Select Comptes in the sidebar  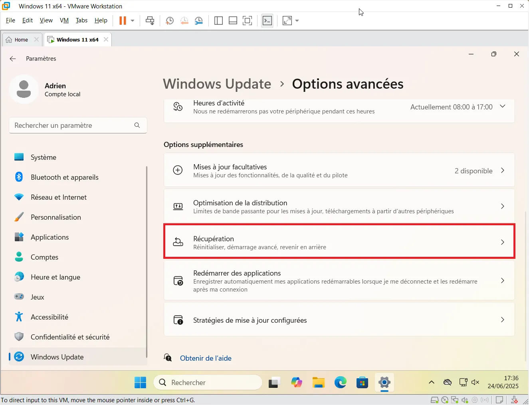click(x=78, y=257)
